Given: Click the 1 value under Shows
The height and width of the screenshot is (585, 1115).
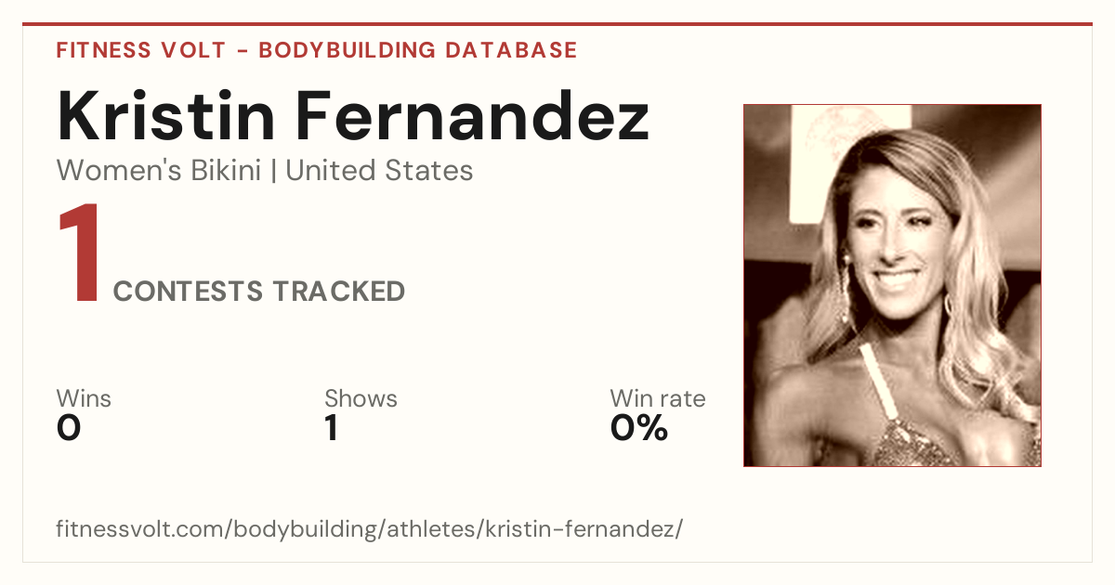Looking at the screenshot, I should pos(331,429).
